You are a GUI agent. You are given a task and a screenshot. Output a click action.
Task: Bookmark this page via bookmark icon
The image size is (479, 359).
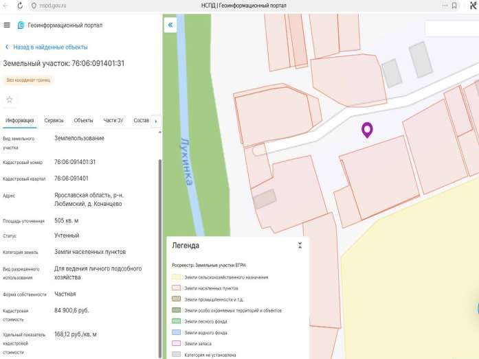[x=454, y=5]
